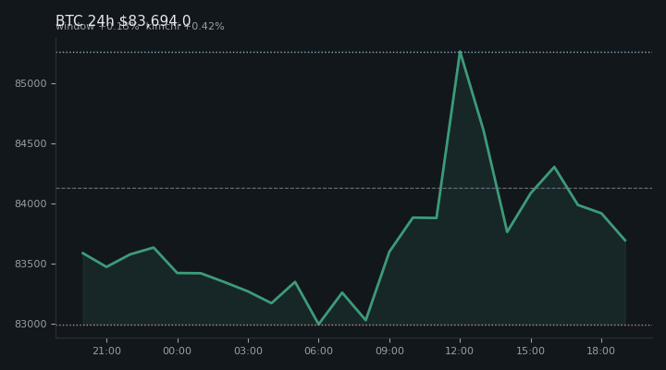
Task: Click the local peak at 16:00 on the line
Action: [554, 166]
